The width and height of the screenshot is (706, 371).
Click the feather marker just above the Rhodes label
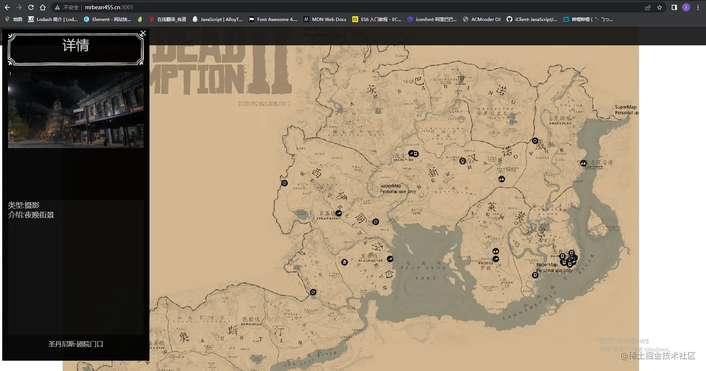pyautogui.click(x=495, y=258)
